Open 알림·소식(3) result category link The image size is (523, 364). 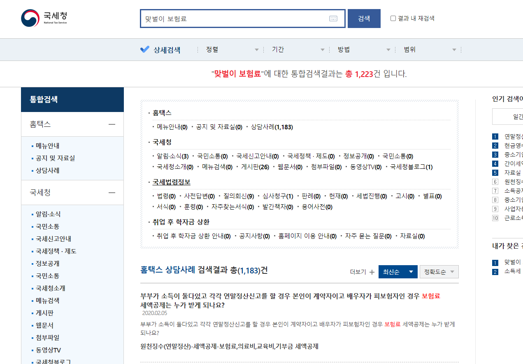pyautogui.click(x=172, y=156)
